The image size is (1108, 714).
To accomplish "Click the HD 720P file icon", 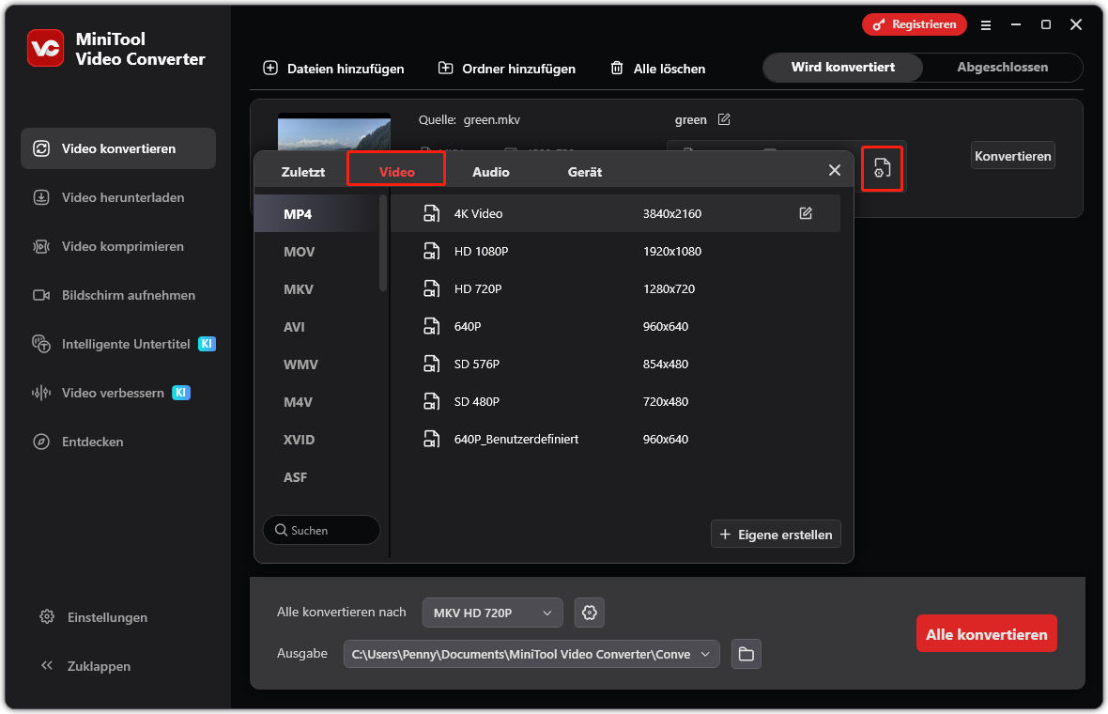I will coord(431,288).
